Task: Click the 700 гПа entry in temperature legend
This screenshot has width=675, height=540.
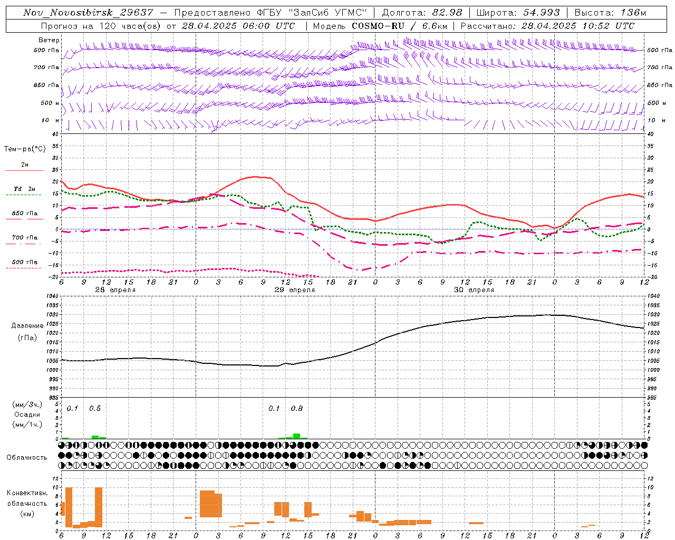Action: click(x=25, y=238)
